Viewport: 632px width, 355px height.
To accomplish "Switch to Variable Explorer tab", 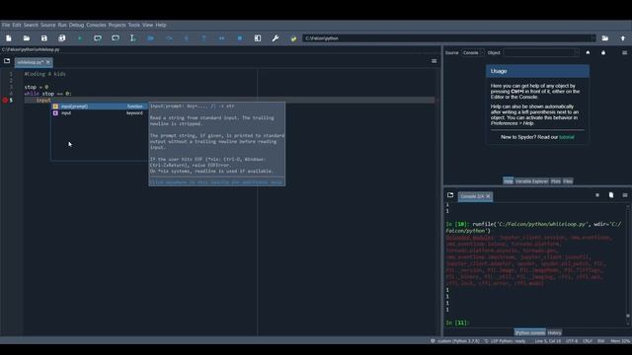I will 531,181.
